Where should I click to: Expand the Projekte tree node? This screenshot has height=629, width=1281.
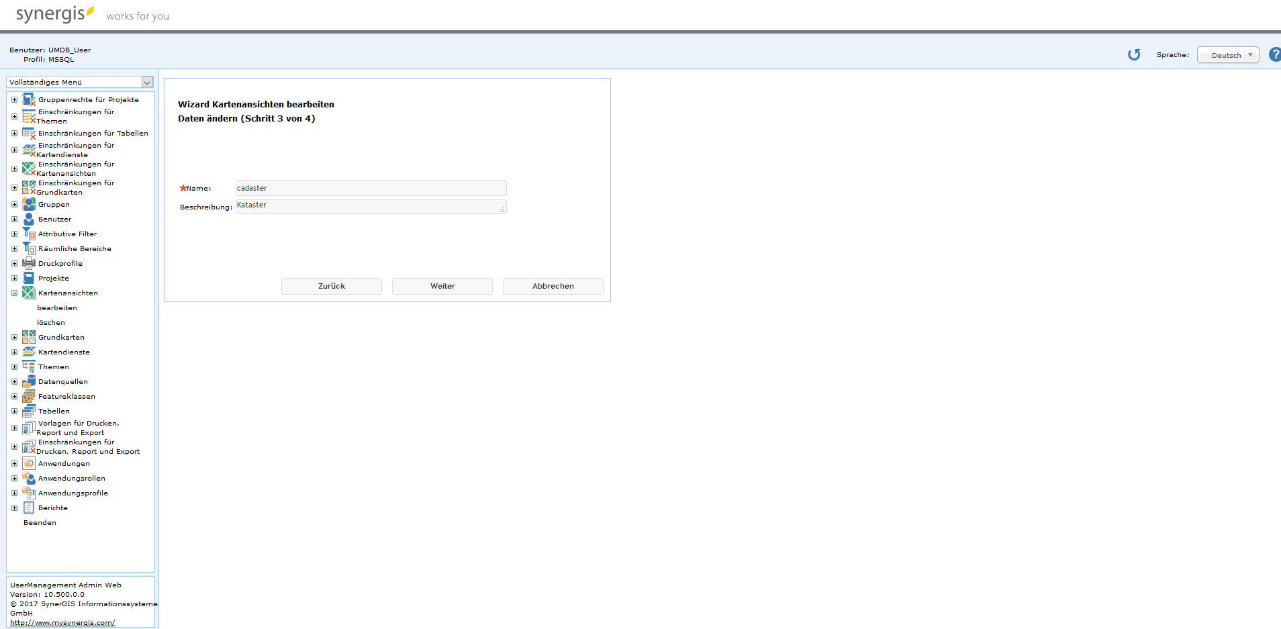(14, 278)
